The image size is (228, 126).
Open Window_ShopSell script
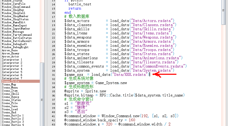tap(14, 13)
